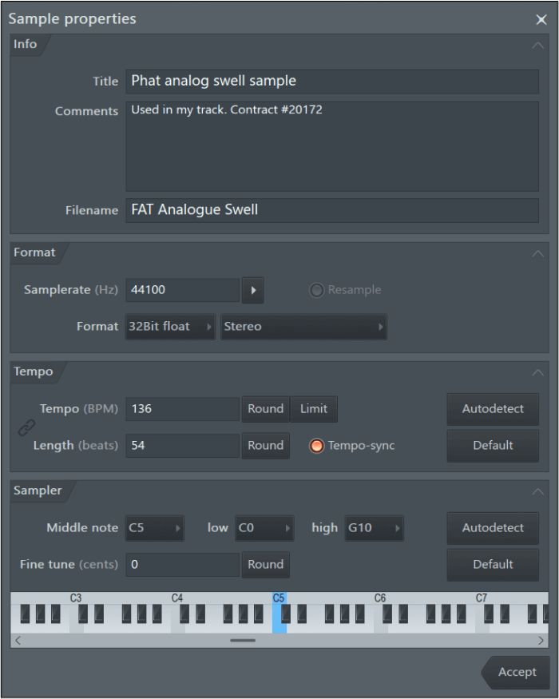Click the arrow button next to Samplerate

click(252, 290)
